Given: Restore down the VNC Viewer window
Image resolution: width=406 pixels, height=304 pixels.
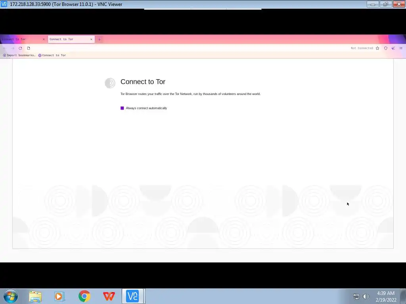Looking at the screenshot, I should [386, 4].
